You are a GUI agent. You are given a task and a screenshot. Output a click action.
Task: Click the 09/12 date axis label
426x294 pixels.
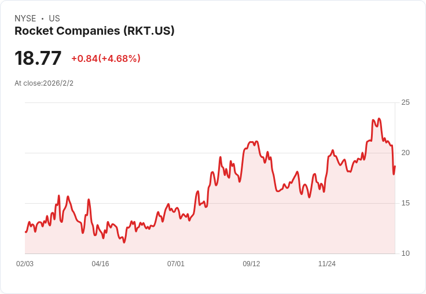[251, 264]
